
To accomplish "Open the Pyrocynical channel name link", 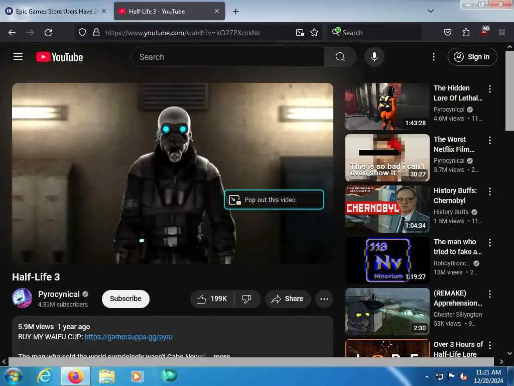I will pyautogui.click(x=59, y=294).
